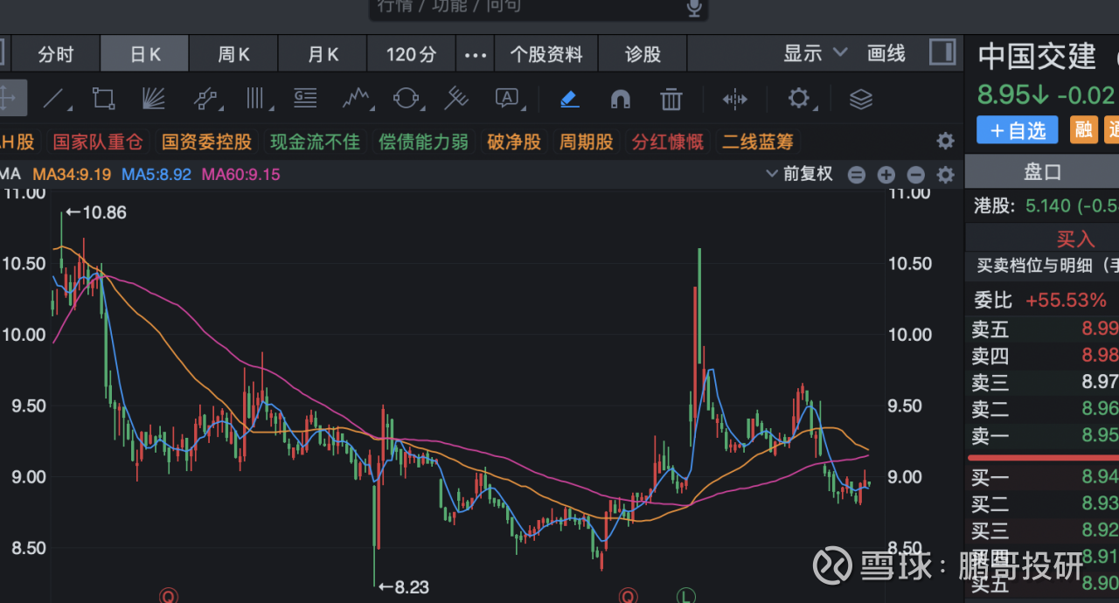This screenshot has height=603, width=1119.
Task: Select the trend line drawing tool
Action: (x=56, y=99)
